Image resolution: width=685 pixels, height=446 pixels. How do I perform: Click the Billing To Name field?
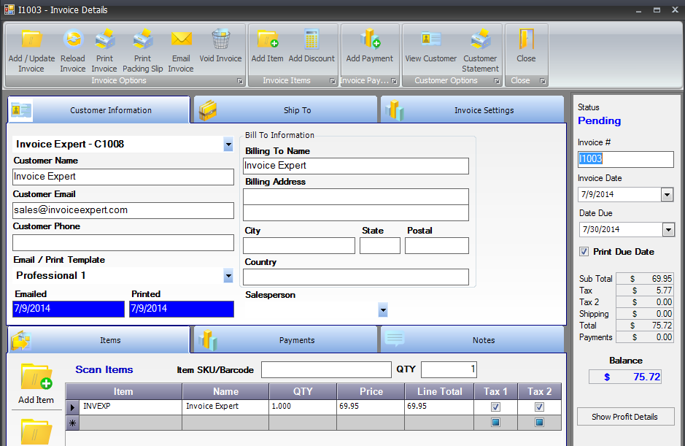[355, 166]
